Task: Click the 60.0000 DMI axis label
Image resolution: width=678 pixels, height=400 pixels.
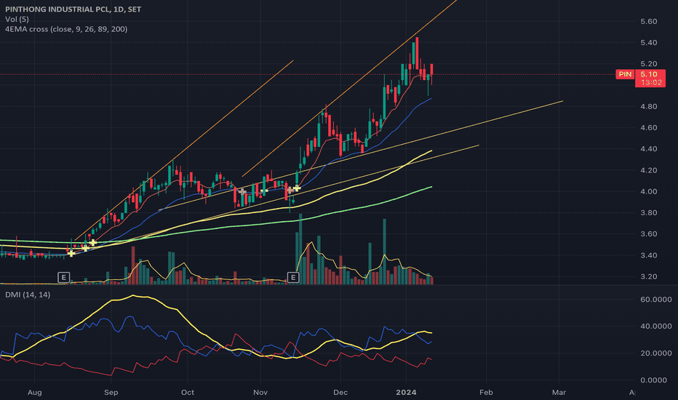Action: (656, 299)
